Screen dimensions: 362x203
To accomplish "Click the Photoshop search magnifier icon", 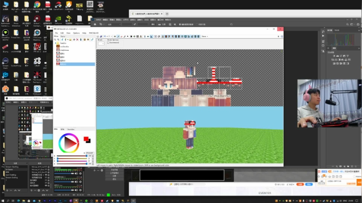I will point(347,24).
